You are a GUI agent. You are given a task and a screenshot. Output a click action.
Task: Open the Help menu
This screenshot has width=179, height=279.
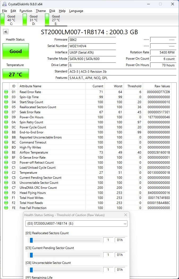(x=62, y=11)
